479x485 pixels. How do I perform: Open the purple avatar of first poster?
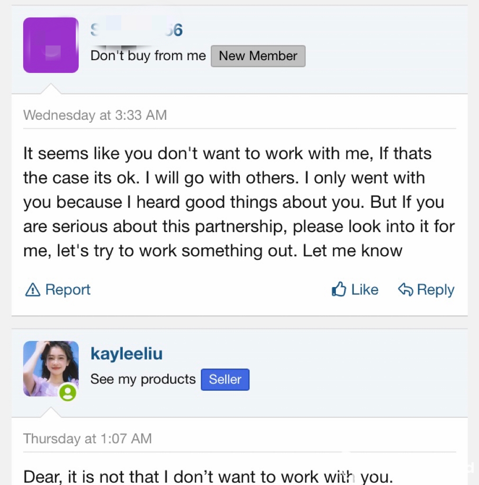51,45
